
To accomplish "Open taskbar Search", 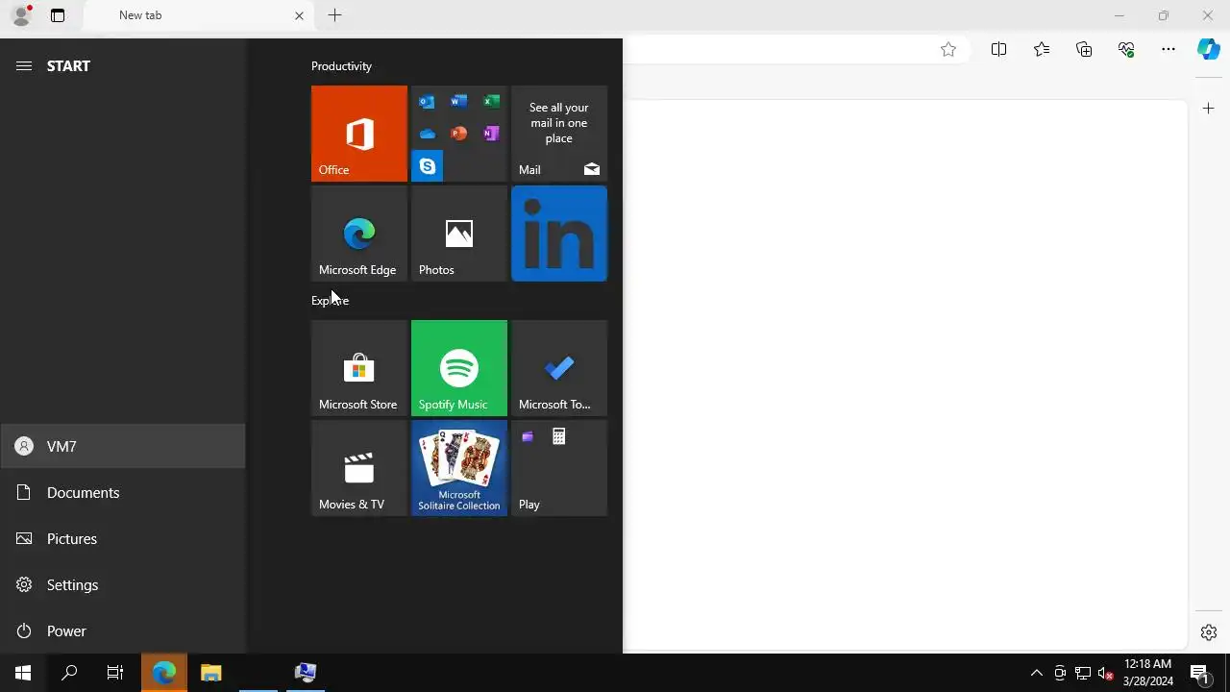I will click(x=69, y=673).
